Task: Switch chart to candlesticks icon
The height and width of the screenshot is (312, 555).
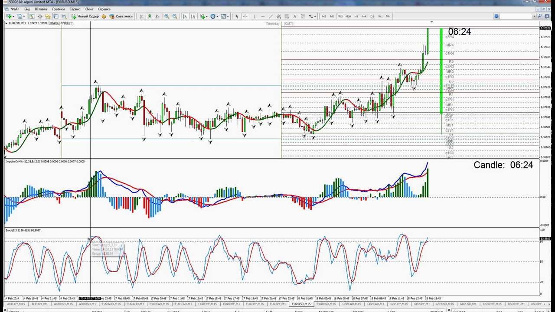Action: (149, 16)
